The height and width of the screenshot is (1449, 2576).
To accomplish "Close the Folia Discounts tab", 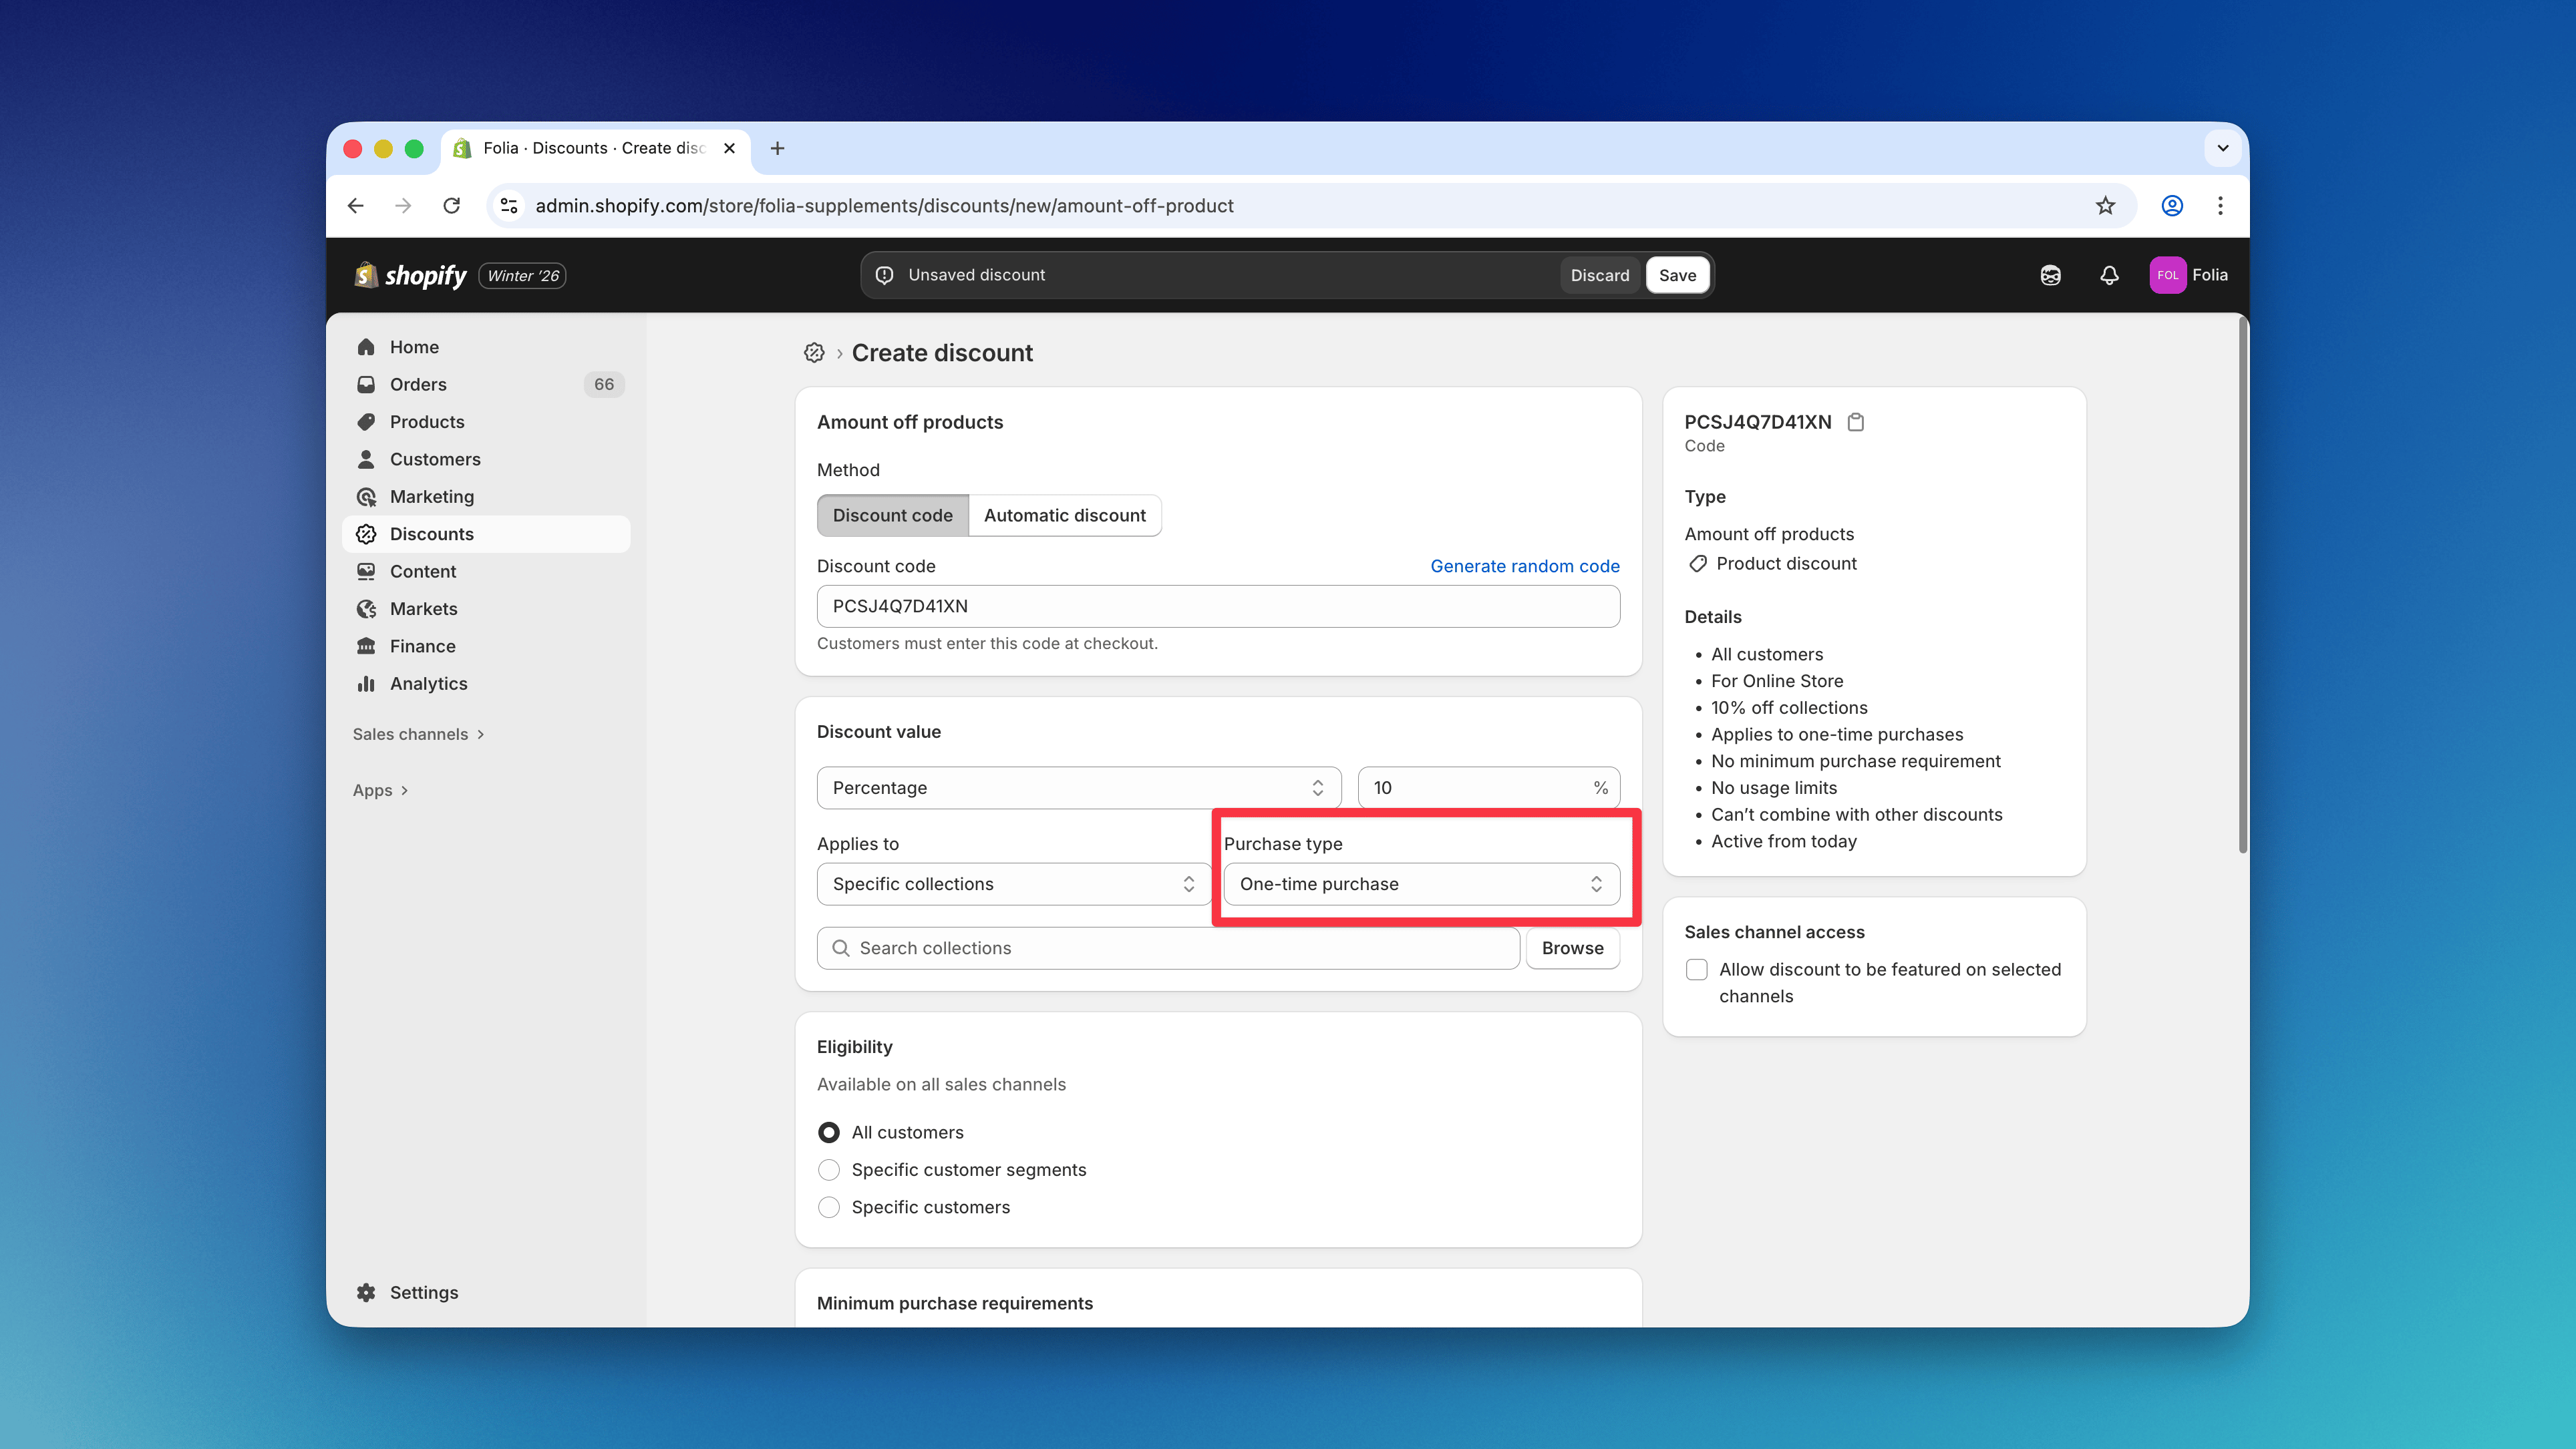I will (x=729, y=148).
